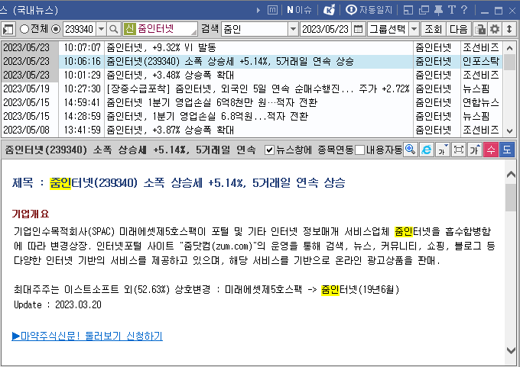Image resolution: width=520 pixels, height=367 pixels.
Task: Click the zoom-in magnifier icon in article bar
Action: (x=411, y=150)
